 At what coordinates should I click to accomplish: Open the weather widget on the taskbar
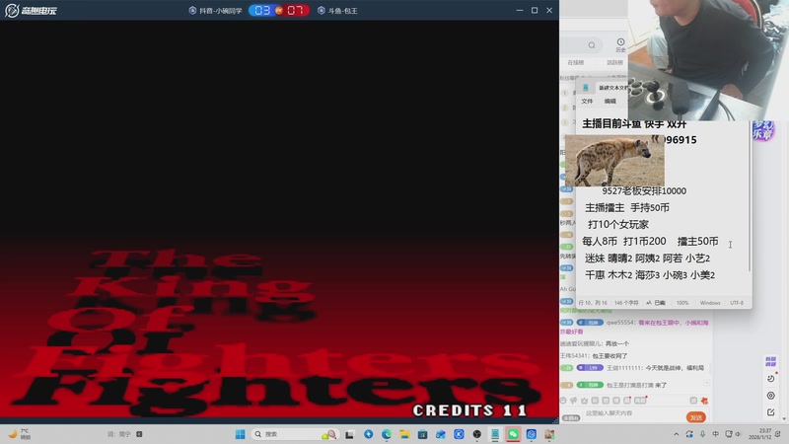pyautogui.click(x=20, y=434)
